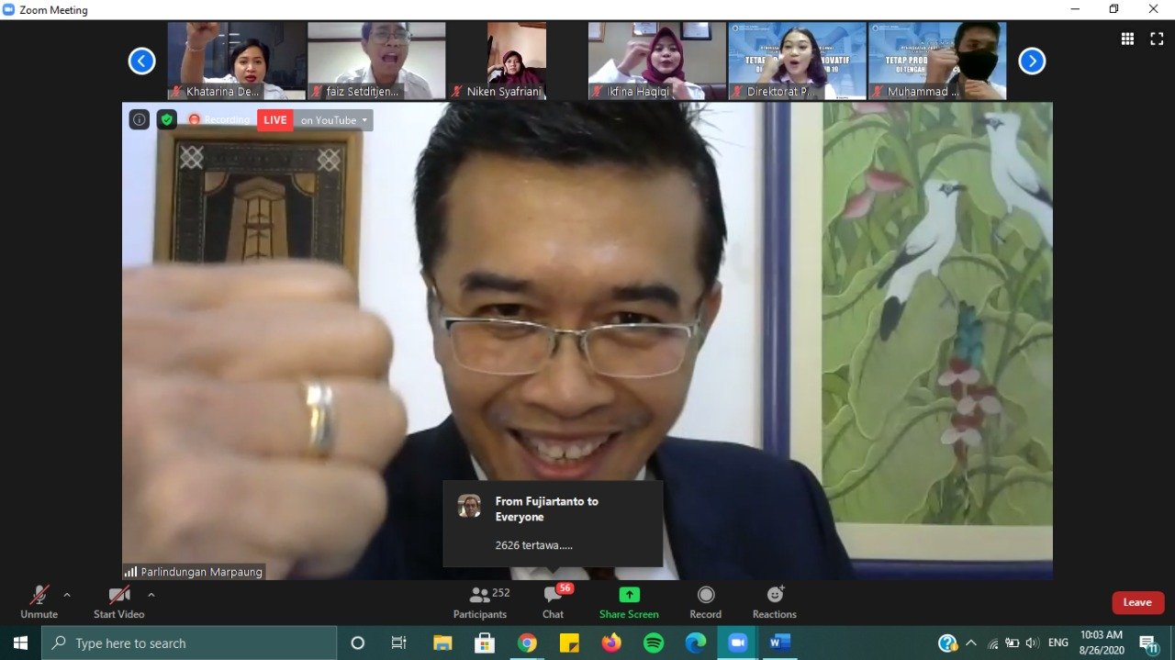Open the LIVE on YouTube dropdown

tap(364, 120)
